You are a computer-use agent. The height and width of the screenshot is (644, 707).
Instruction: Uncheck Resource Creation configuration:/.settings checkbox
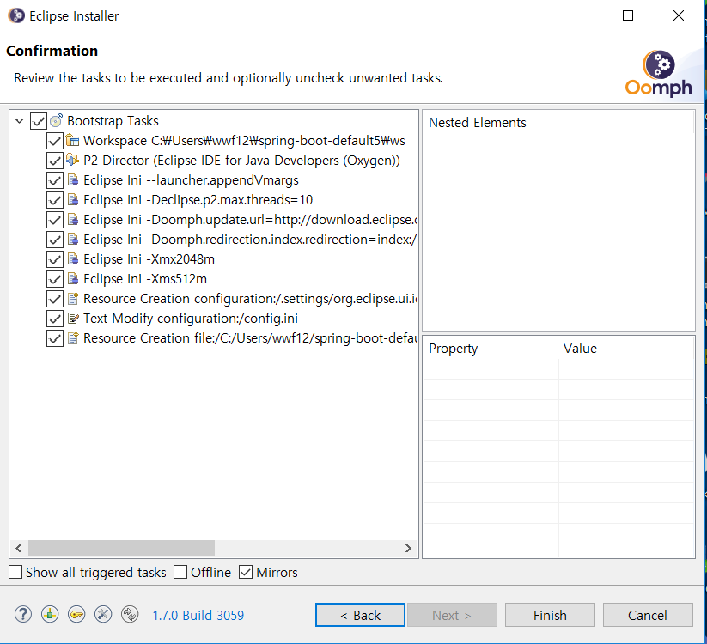(x=55, y=299)
